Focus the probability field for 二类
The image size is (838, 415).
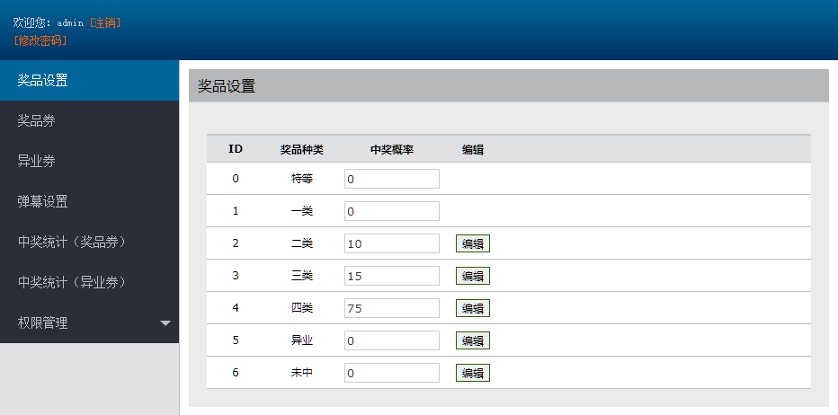tap(392, 243)
